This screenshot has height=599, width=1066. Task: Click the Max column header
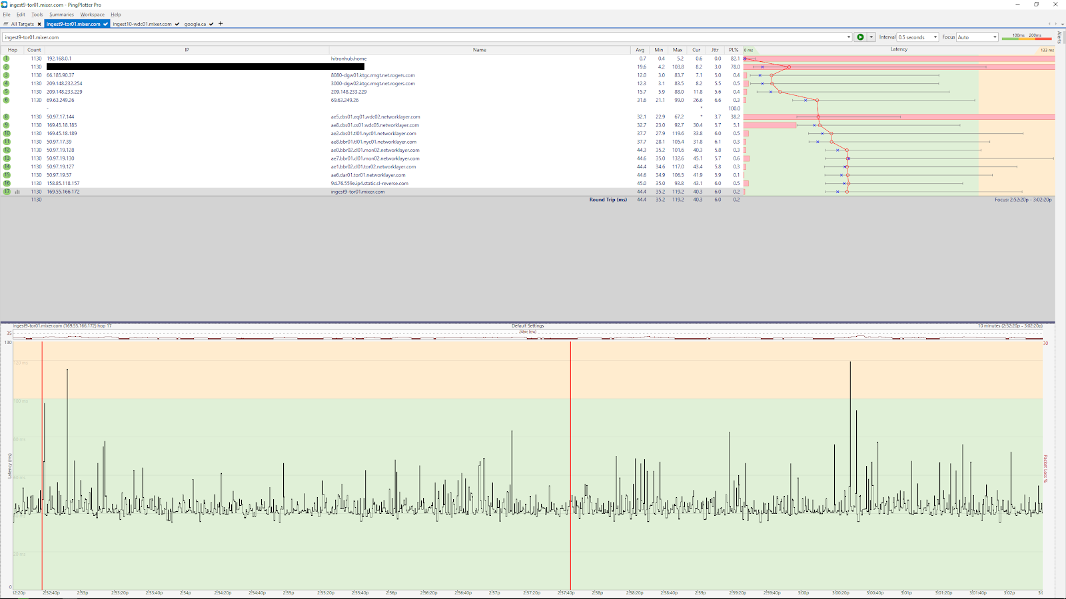click(x=678, y=50)
